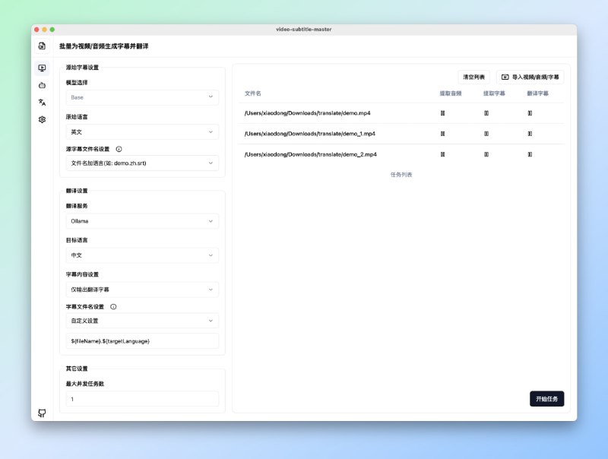Click the 清空列表 button

point(473,78)
